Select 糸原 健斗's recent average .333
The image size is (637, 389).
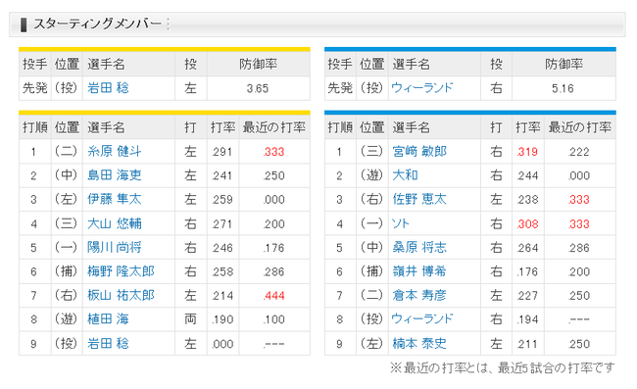[273, 152]
